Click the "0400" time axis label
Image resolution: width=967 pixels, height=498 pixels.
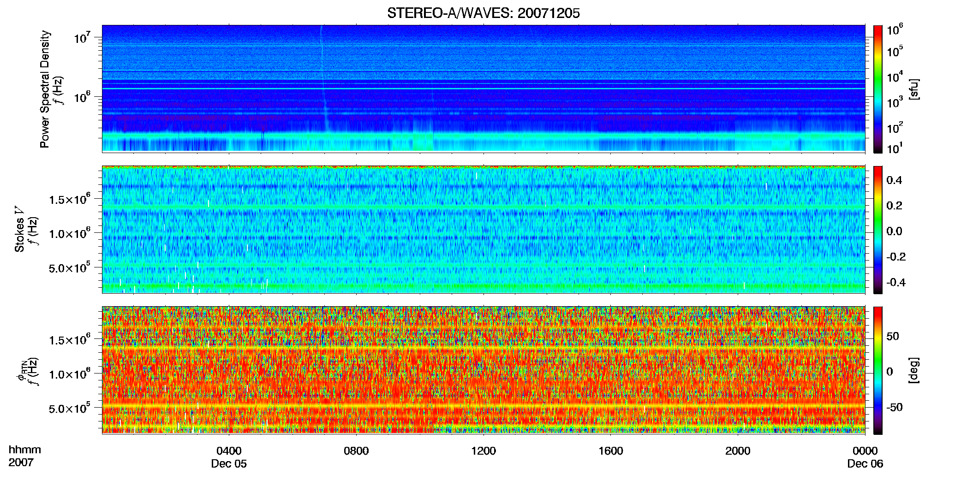pos(229,451)
